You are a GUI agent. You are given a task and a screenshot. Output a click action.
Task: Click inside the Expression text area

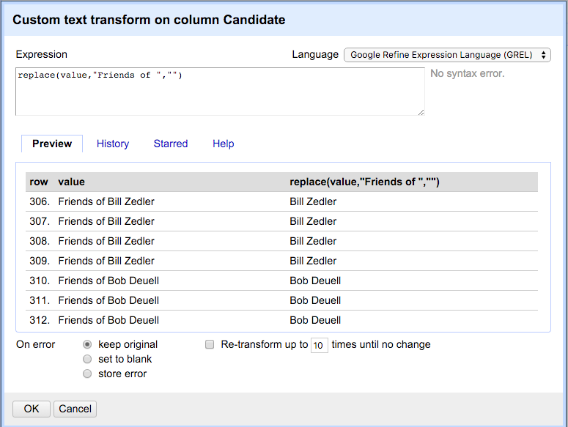pyautogui.click(x=220, y=92)
